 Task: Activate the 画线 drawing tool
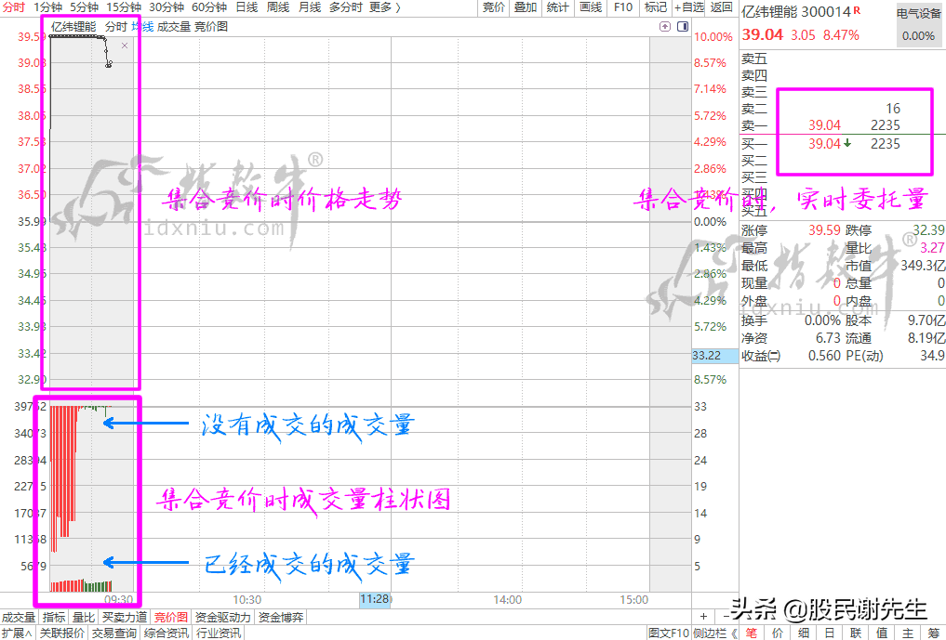click(591, 7)
